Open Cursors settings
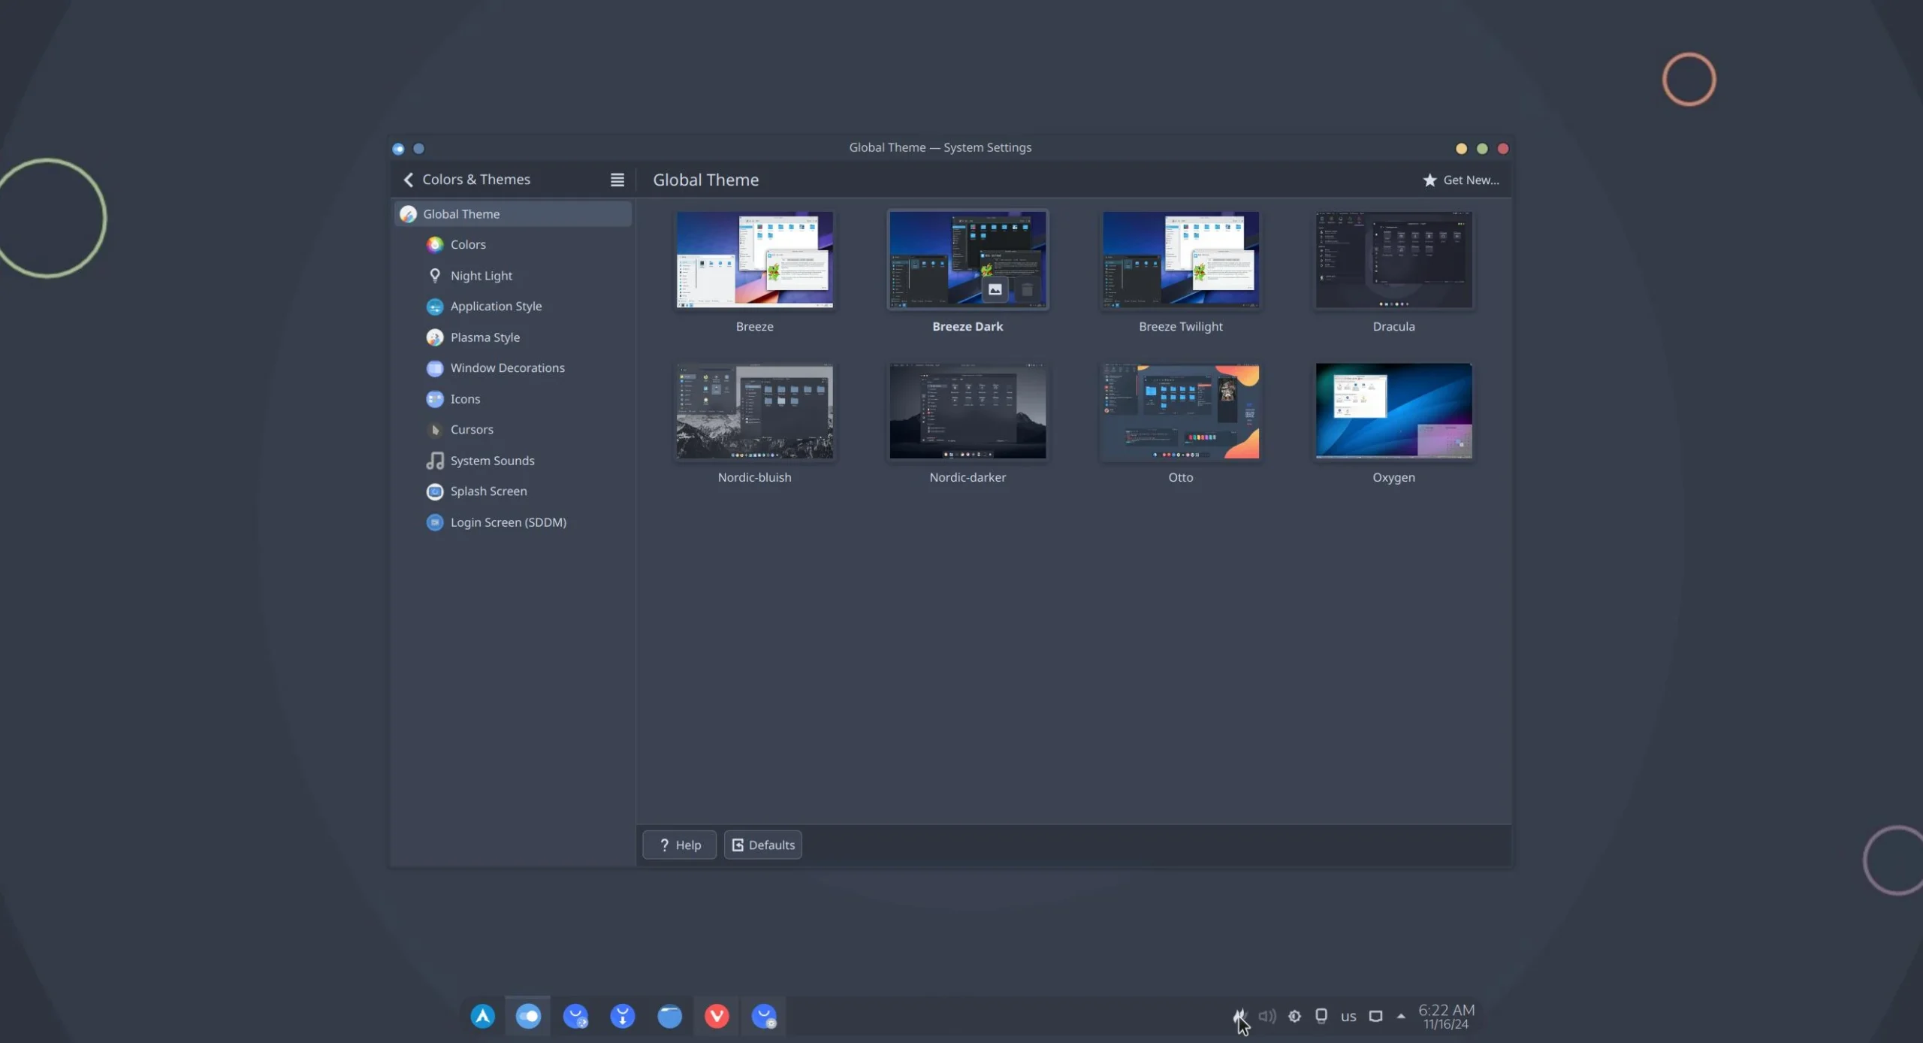 (x=472, y=429)
